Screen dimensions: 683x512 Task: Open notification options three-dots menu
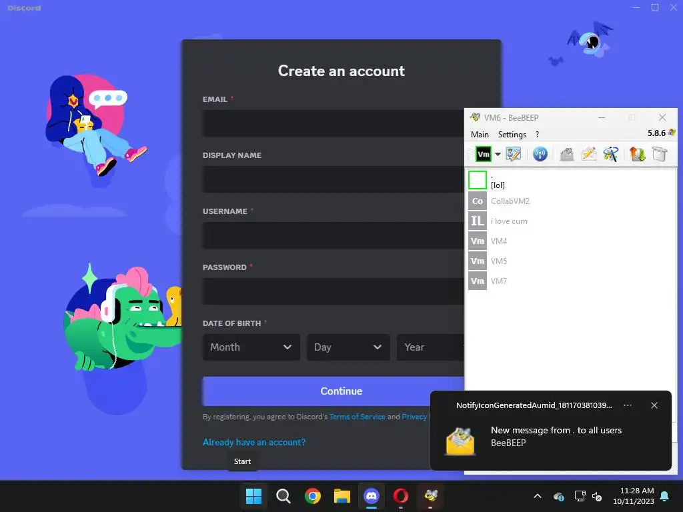[x=627, y=405]
